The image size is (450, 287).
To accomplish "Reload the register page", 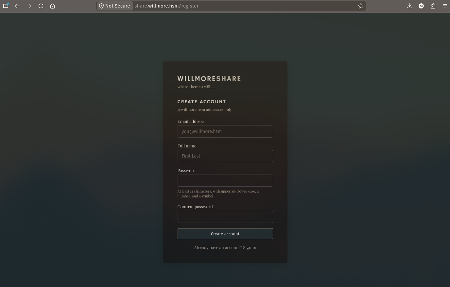I will (41, 6).
